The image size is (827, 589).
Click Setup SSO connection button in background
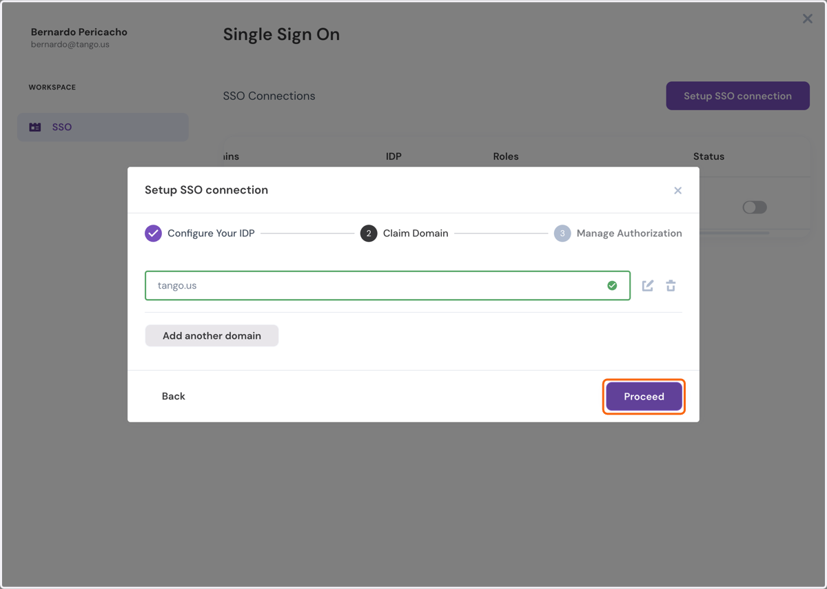point(737,96)
